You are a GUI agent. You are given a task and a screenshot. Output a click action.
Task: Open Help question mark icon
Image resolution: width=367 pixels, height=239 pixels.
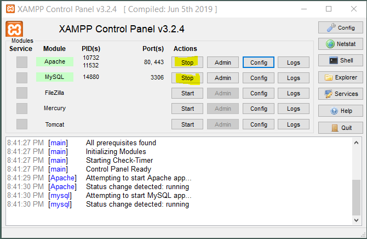(340, 111)
